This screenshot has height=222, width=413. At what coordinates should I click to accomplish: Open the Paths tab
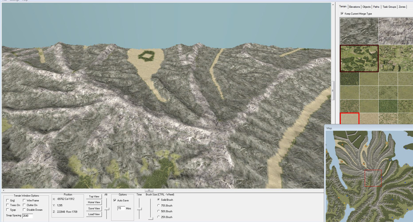tap(377, 7)
